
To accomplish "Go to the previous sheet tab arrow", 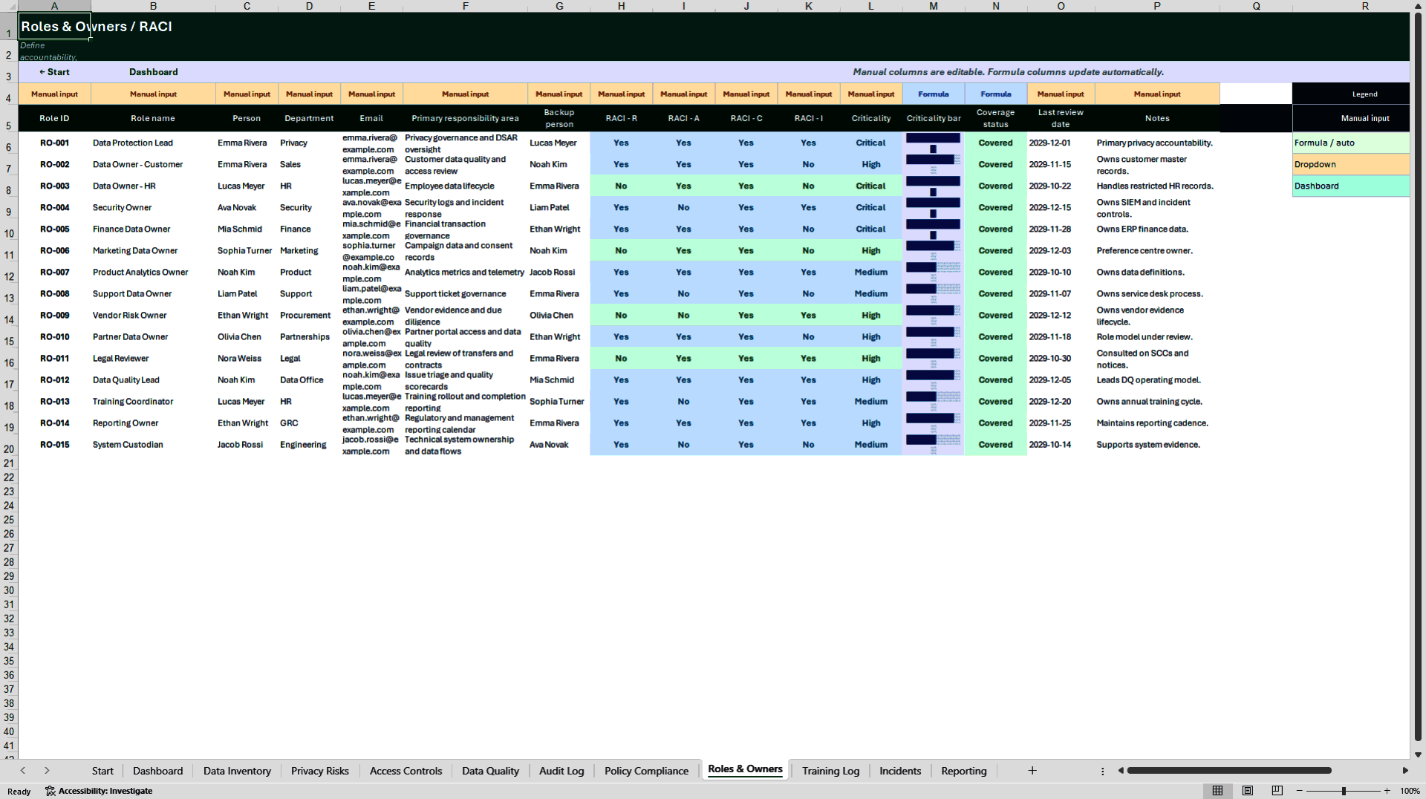I will point(23,771).
